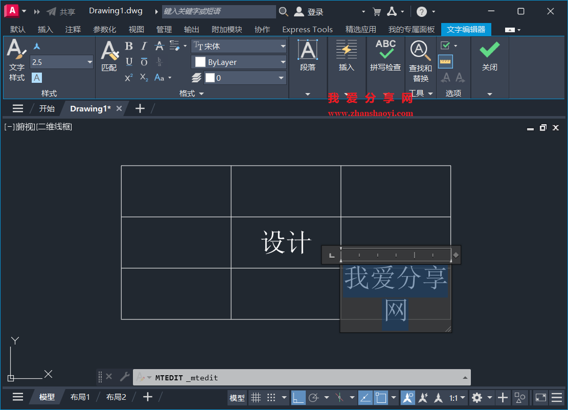Open the 布局1 layout tab
The height and width of the screenshot is (410, 568).
coord(80,397)
